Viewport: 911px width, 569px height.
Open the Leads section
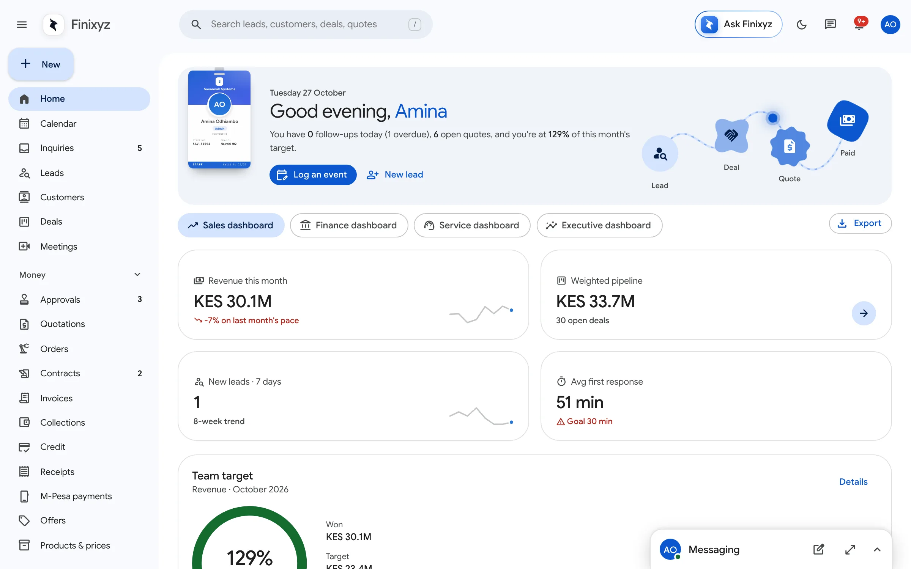[x=79, y=173]
